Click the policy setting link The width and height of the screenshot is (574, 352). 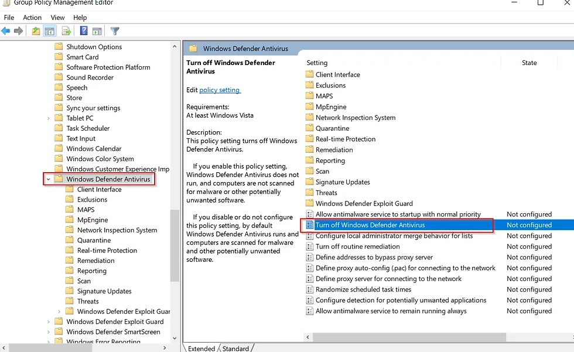(x=220, y=90)
